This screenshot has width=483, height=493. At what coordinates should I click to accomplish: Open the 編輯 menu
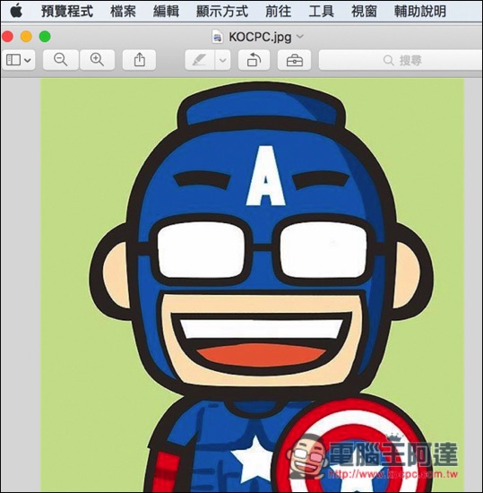tap(167, 12)
